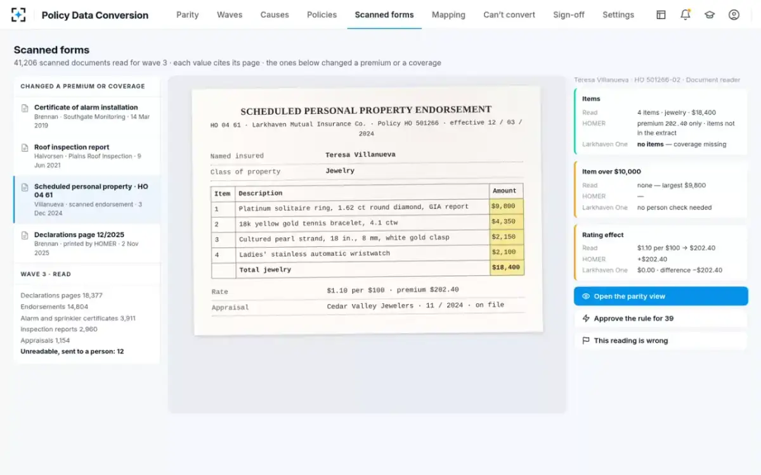Click highlighted amount $2,100

click(507, 253)
